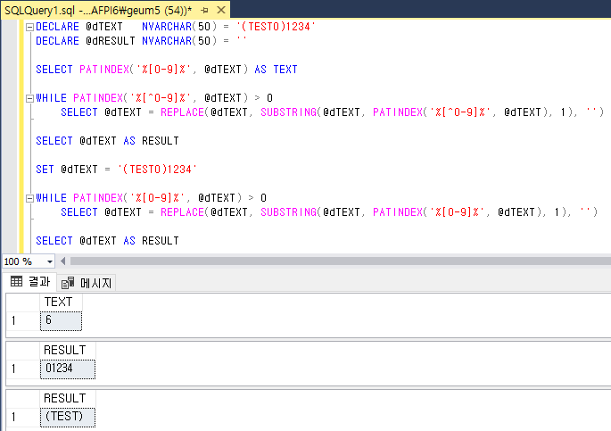Click the REPLACE function in the first WHILE loop
The image size is (611, 431).
(x=182, y=112)
